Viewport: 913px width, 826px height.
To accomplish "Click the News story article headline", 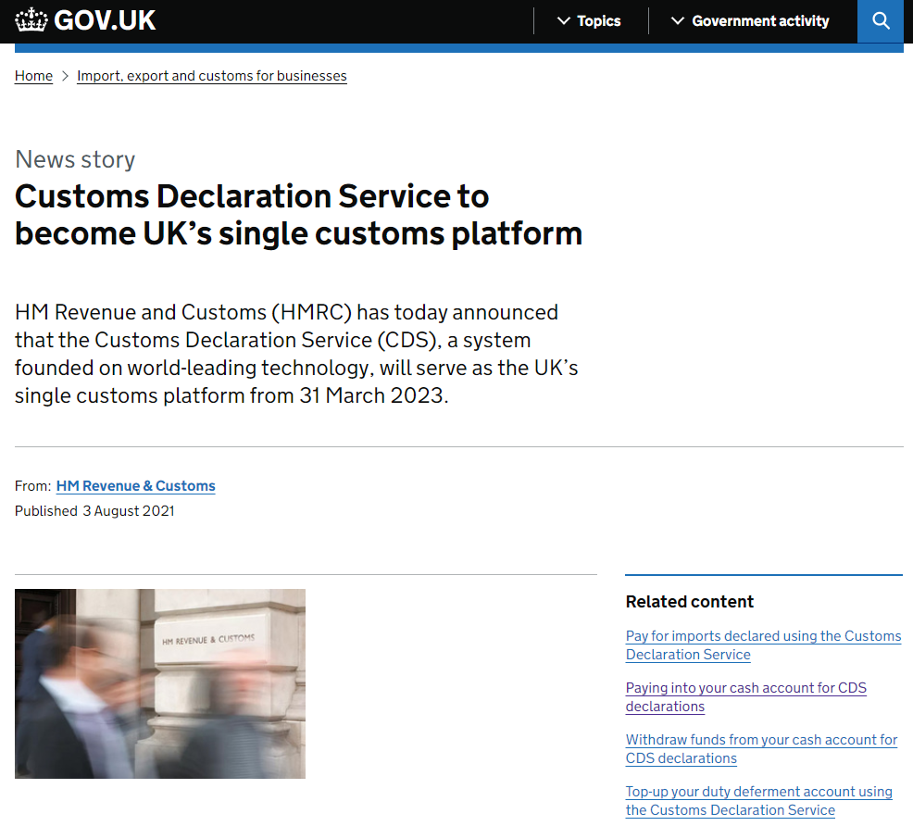I will (298, 215).
